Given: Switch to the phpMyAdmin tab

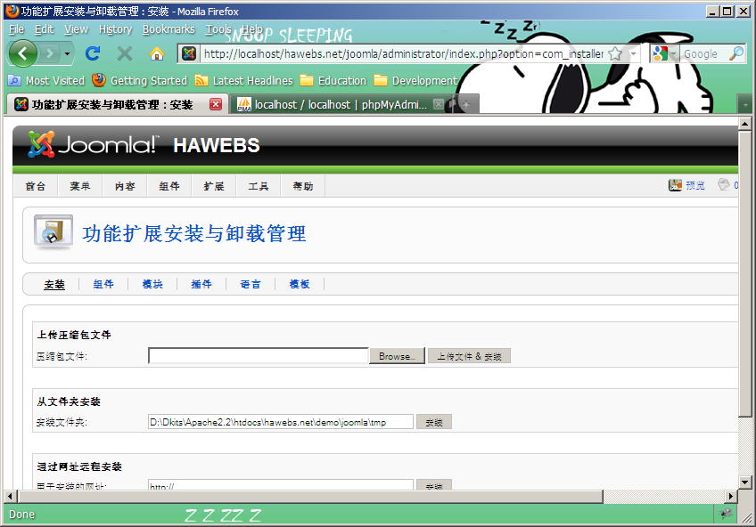Looking at the screenshot, I should [333, 104].
